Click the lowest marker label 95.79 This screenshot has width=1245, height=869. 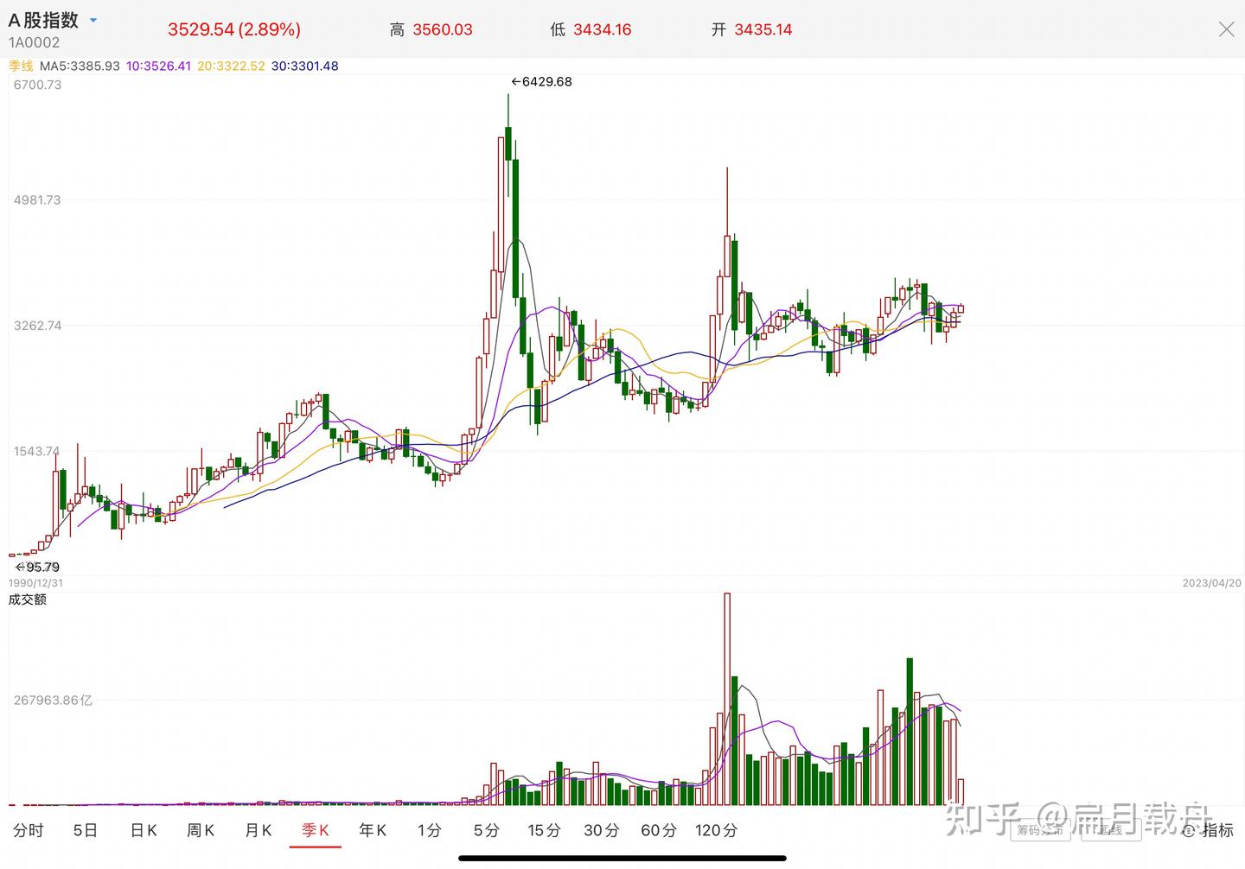(38, 567)
